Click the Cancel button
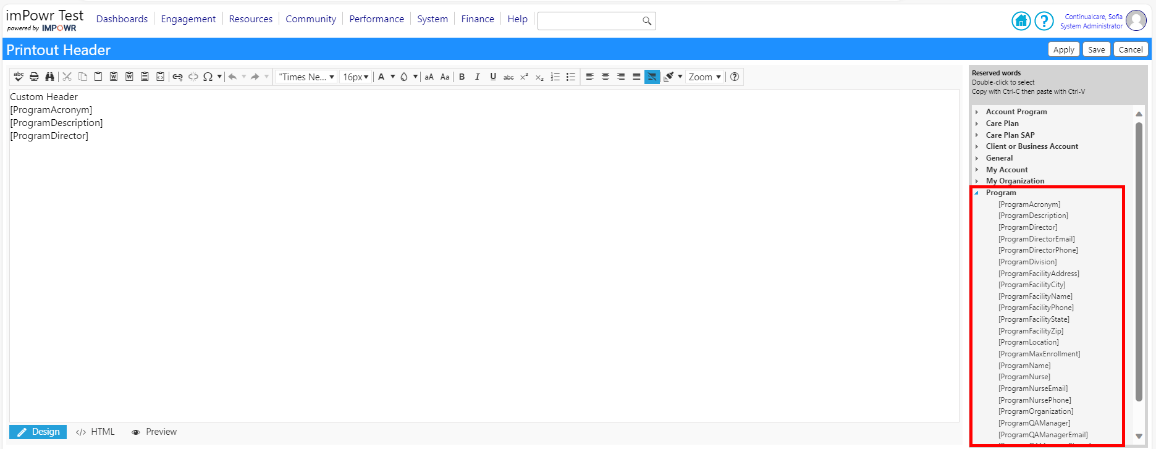This screenshot has width=1156, height=449. (1131, 49)
